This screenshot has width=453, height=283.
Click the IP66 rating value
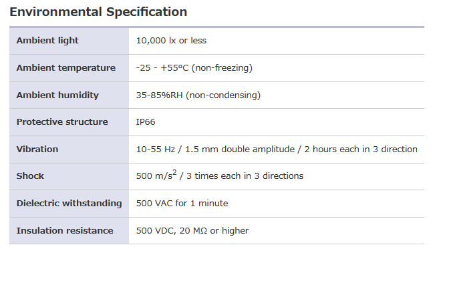point(146,122)
